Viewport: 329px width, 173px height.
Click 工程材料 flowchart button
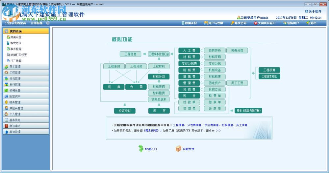point(159,66)
